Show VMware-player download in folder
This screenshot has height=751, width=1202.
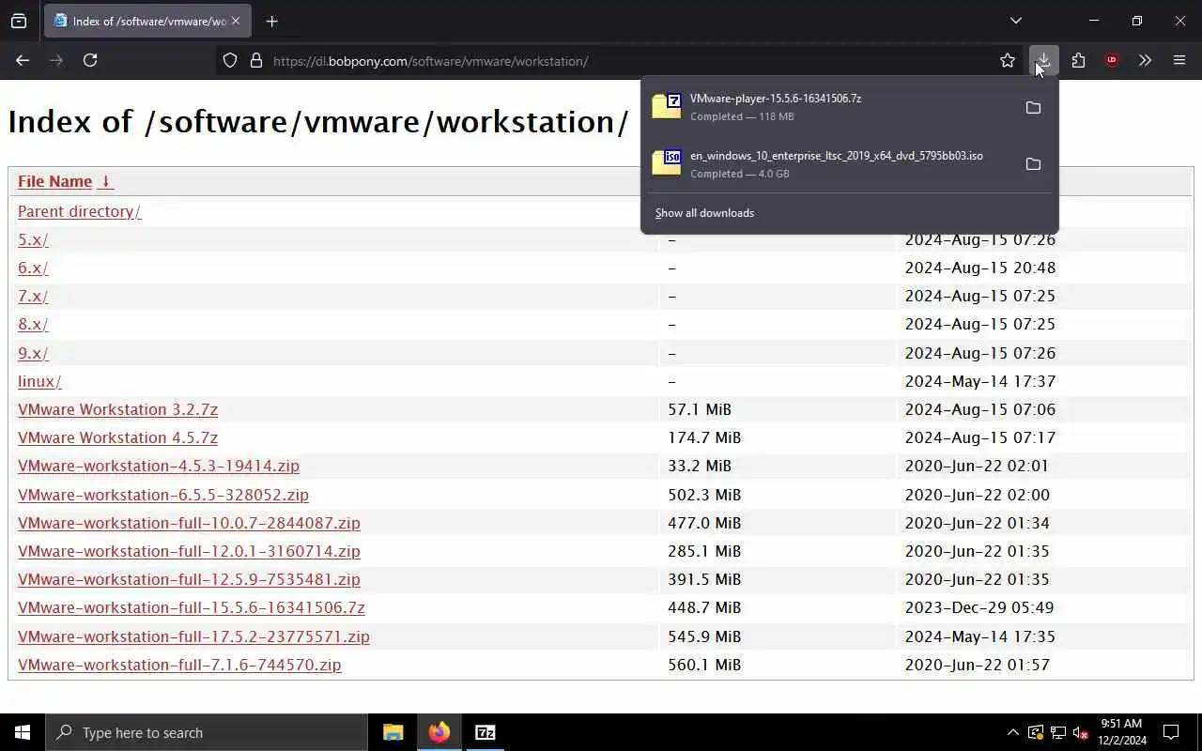[1033, 108]
